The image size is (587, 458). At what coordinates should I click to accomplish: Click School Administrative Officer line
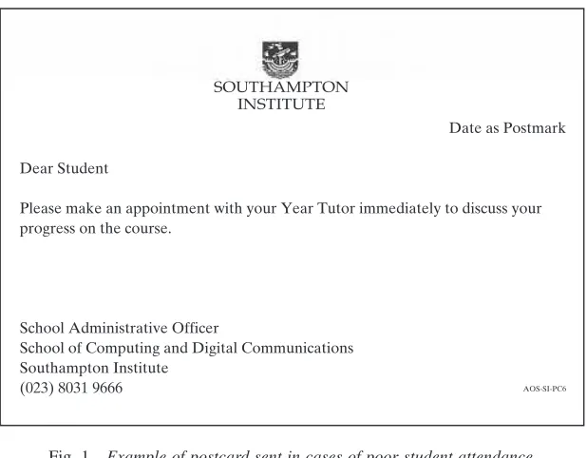pyautogui.click(x=119, y=328)
